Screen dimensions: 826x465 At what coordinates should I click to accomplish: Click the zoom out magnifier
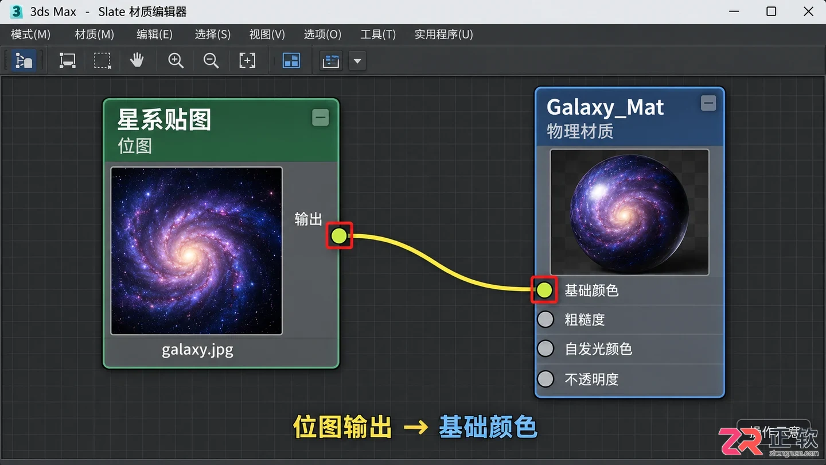[211, 60]
